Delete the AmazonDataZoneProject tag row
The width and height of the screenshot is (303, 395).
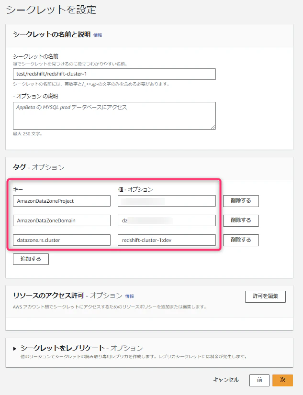[x=241, y=201]
